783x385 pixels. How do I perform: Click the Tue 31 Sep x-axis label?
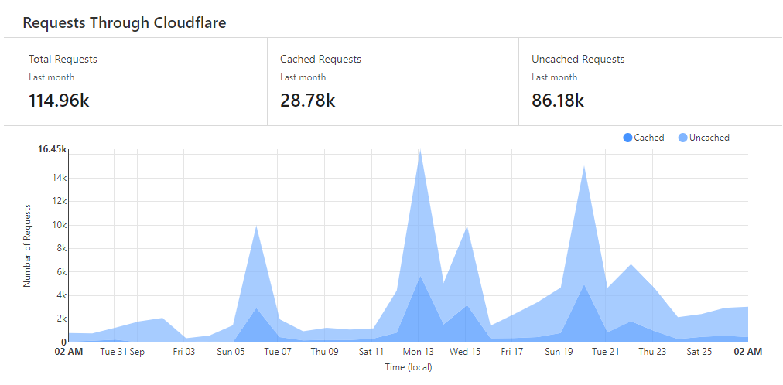tap(123, 352)
